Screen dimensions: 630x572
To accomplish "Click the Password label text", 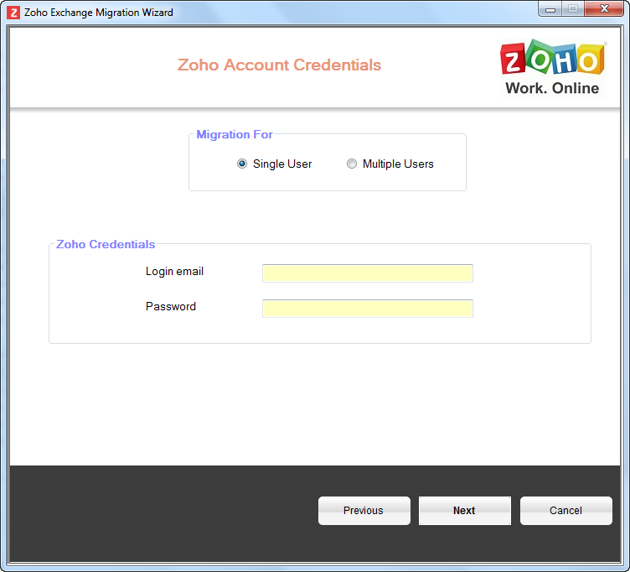I will click(x=171, y=306).
